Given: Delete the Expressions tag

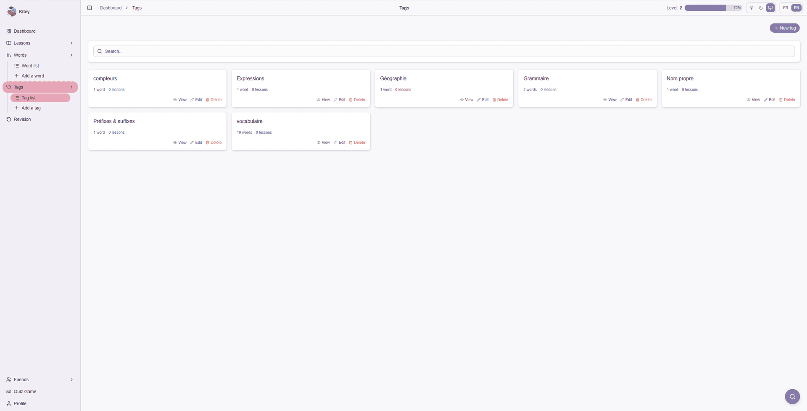Looking at the screenshot, I should pos(357,100).
